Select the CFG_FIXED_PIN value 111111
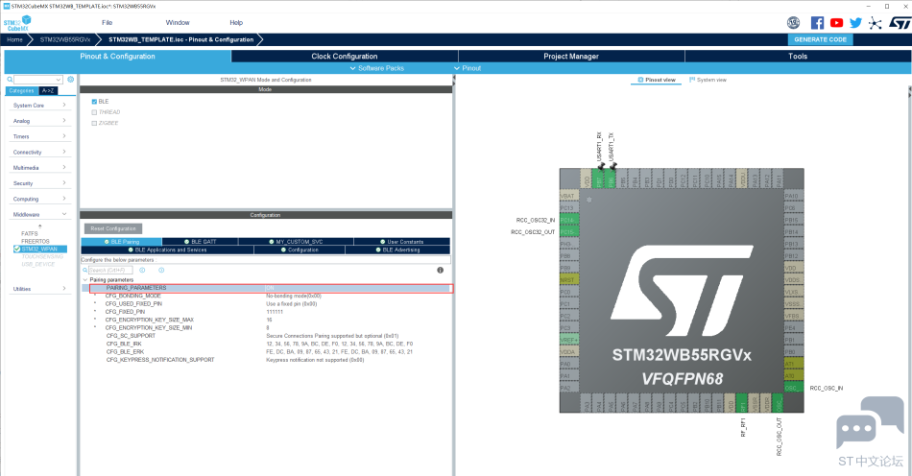 [x=275, y=312]
